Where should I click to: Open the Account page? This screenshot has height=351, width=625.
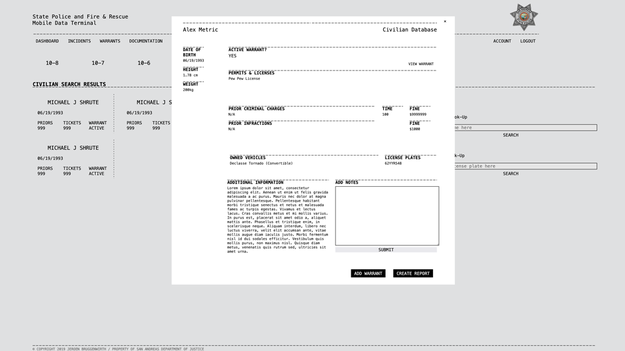click(502, 41)
